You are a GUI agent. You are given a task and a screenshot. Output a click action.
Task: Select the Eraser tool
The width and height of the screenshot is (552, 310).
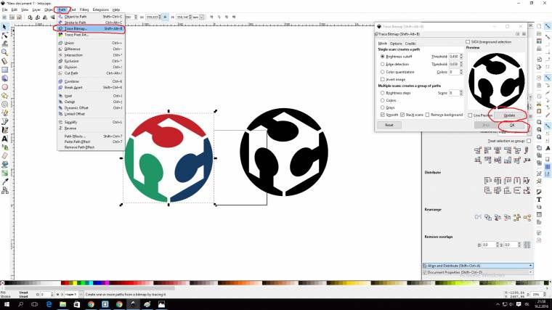pyautogui.click(x=4, y=156)
